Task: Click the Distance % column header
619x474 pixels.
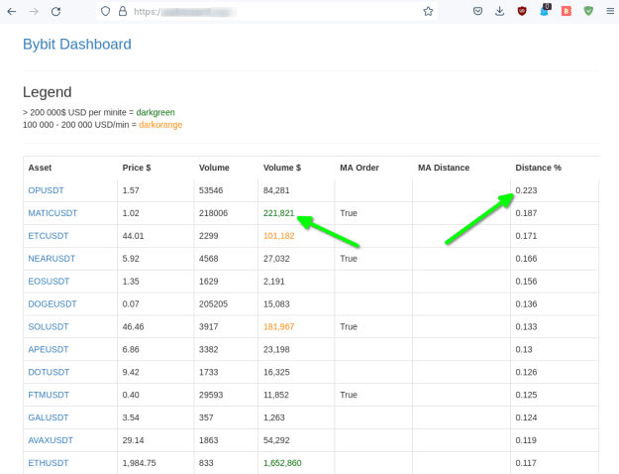Action: (539, 168)
